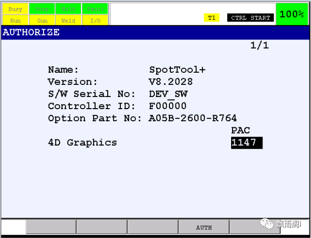Click the Controller ID label
The width and height of the screenshot is (311, 238).
(x=92, y=106)
